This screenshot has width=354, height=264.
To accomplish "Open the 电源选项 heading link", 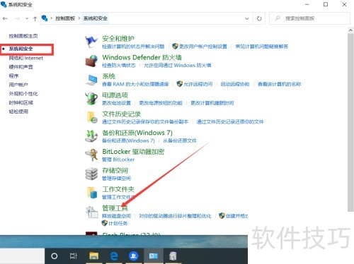I will click(115, 95).
